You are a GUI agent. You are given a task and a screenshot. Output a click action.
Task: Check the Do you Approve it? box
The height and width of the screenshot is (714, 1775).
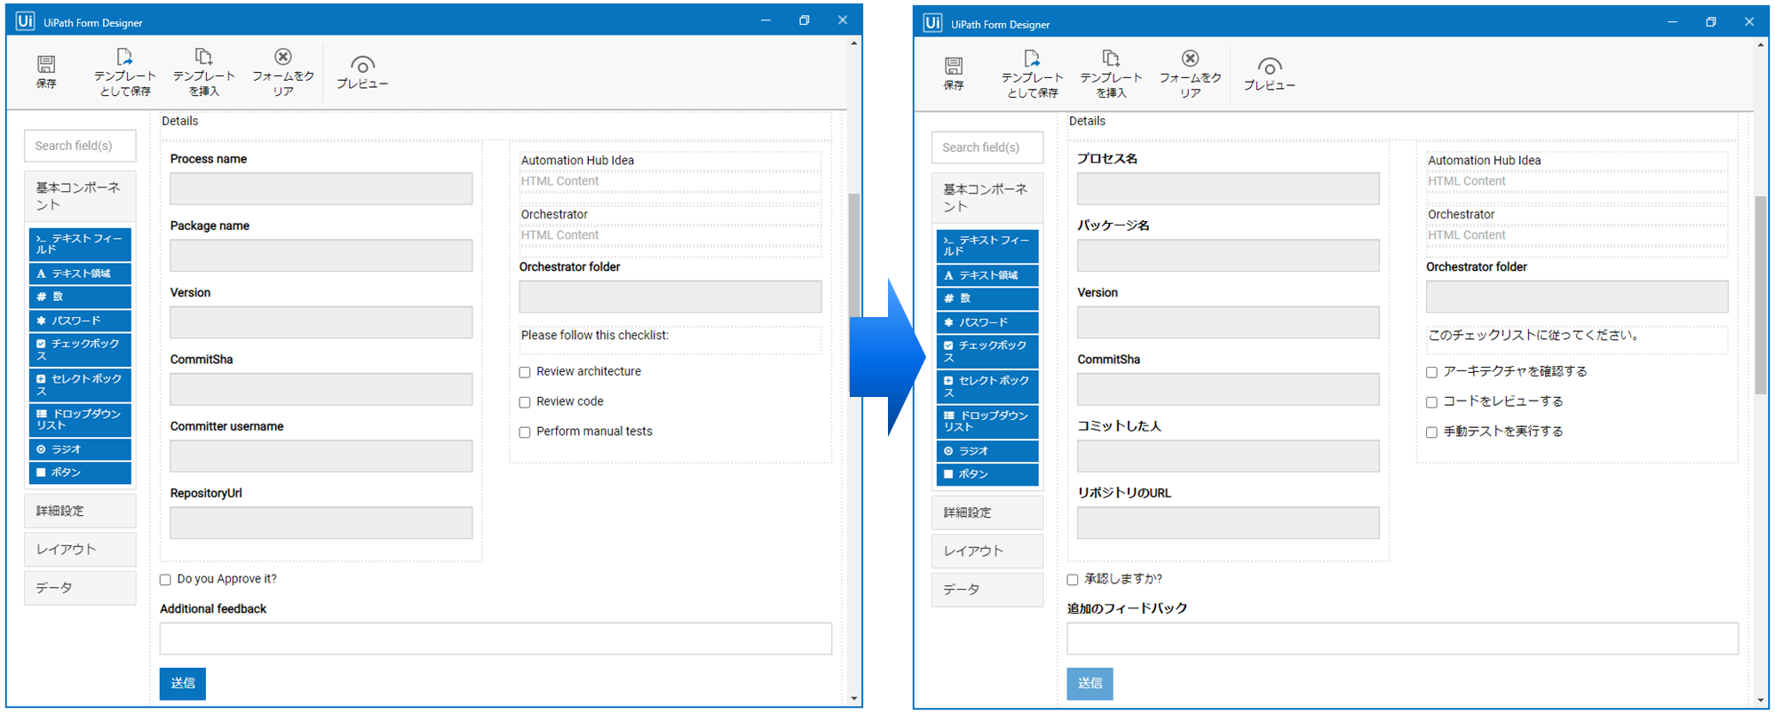(x=165, y=580)
